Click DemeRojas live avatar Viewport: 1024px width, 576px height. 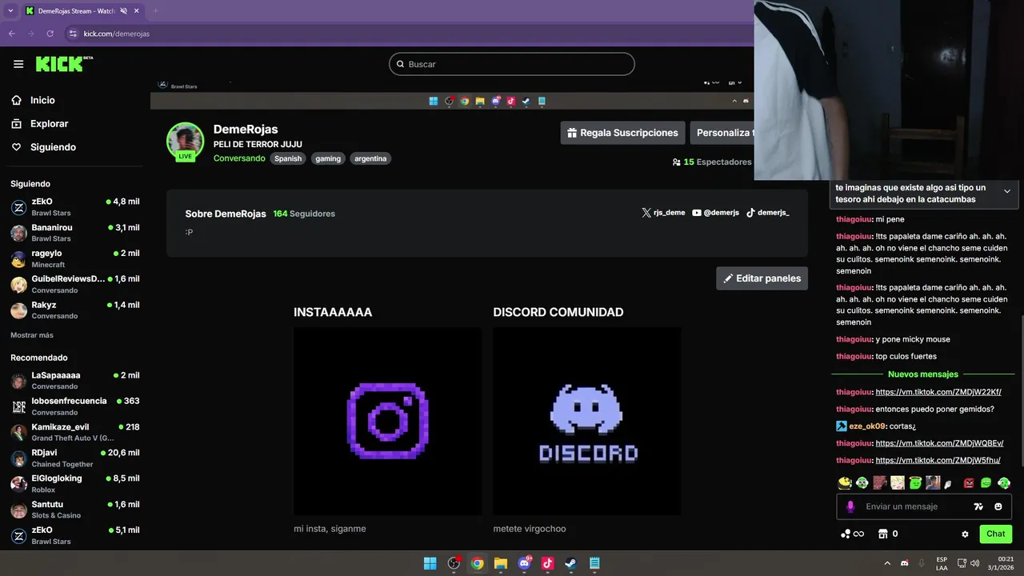(x=185, y=142)
